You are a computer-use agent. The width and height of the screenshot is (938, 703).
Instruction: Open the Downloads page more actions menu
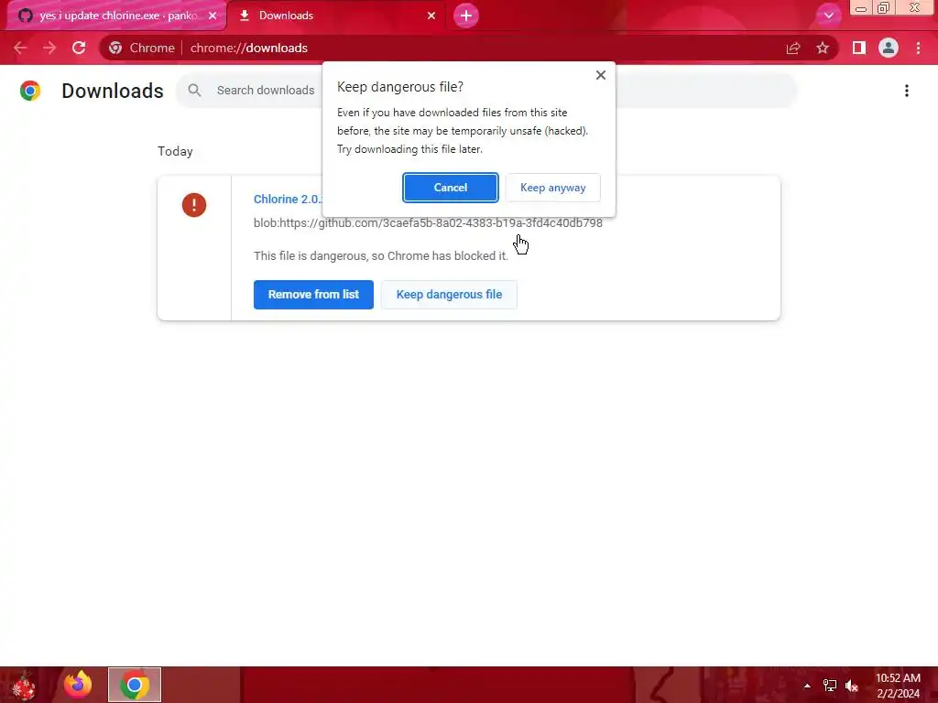[x=906, y=91]
